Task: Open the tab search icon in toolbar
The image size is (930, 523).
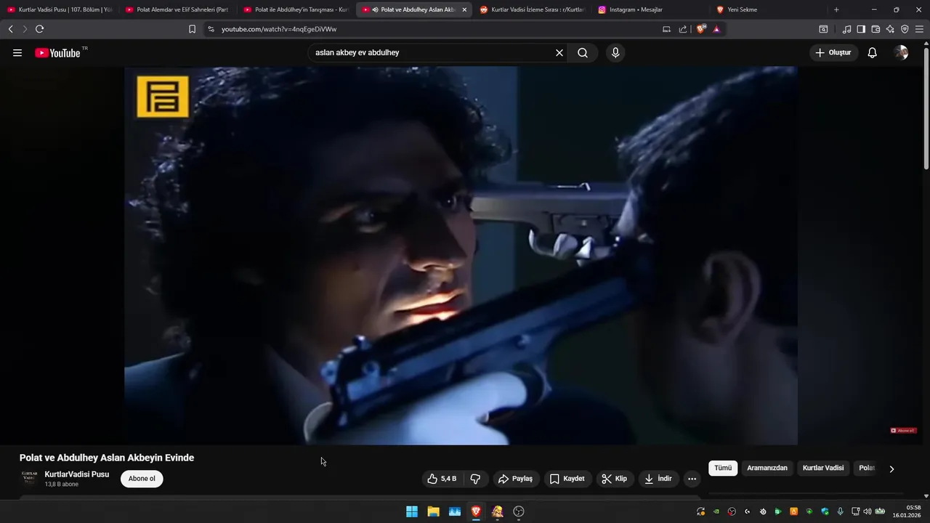Action: [823, 29]
